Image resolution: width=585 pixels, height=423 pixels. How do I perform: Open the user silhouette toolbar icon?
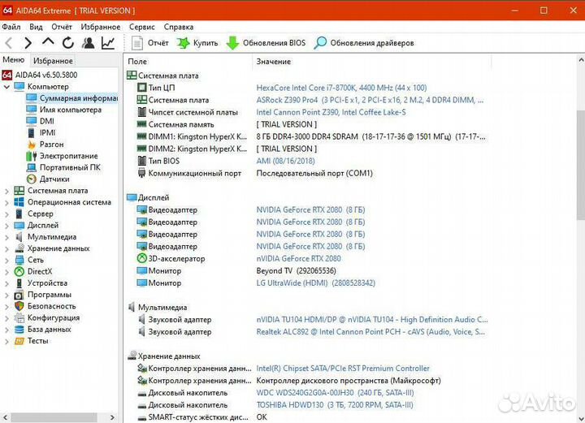(89, 43)
